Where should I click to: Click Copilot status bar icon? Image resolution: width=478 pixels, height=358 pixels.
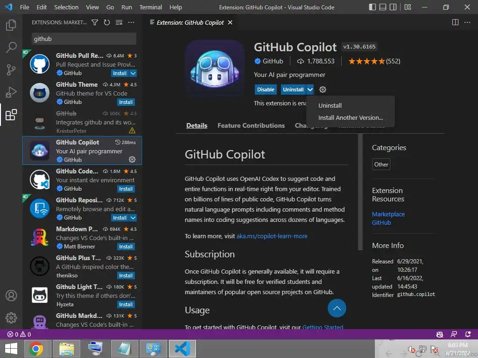(x=440, y=334)
